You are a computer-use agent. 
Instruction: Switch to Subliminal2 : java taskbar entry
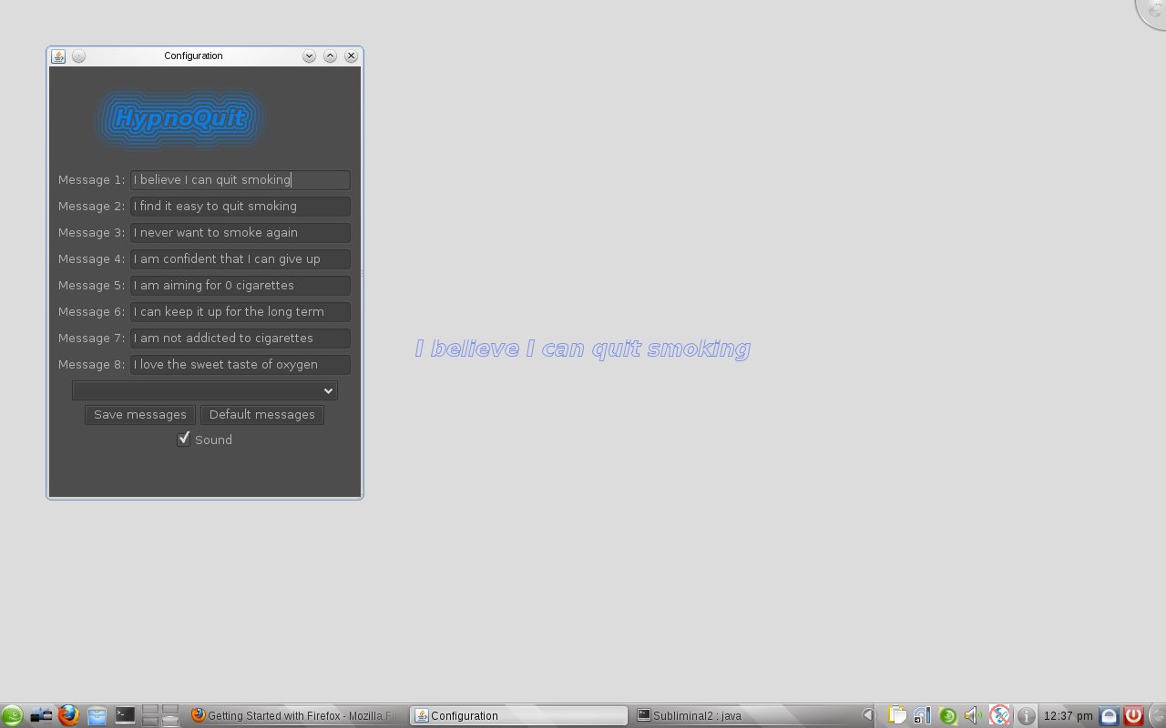(742, 716)
